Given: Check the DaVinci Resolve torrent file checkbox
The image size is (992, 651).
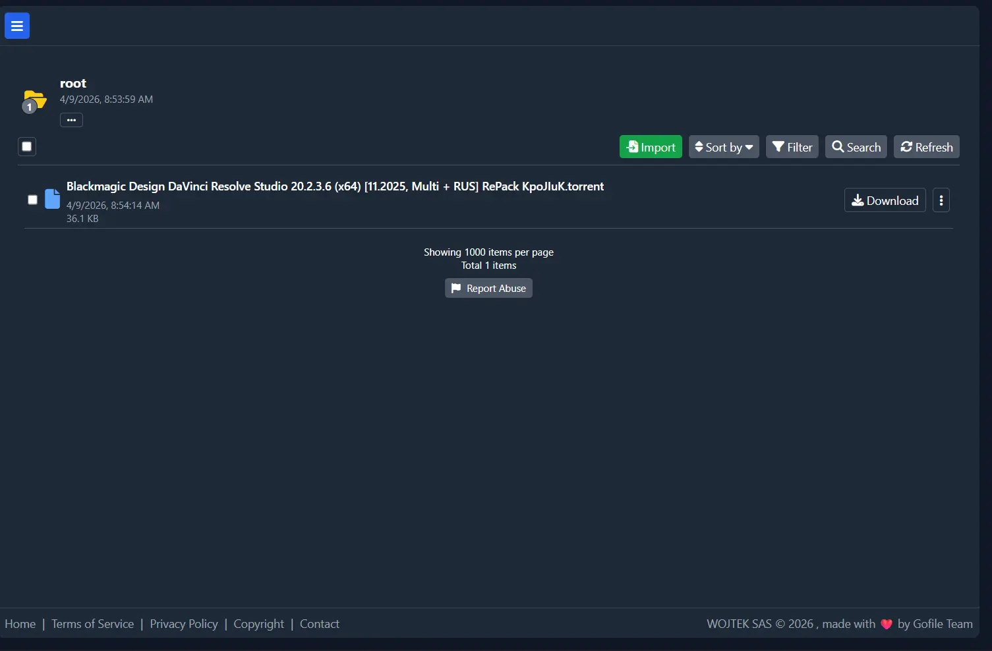Looking at the screenshot, I should tap(32, 200).
